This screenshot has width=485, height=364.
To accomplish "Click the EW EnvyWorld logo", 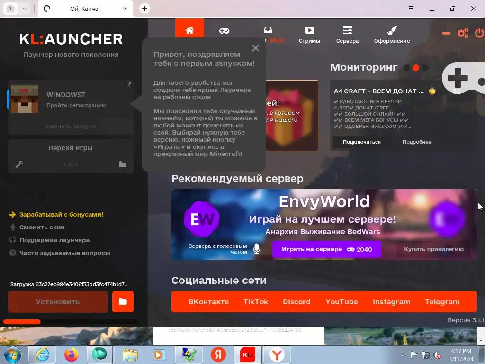I will [x=202, y=219].
